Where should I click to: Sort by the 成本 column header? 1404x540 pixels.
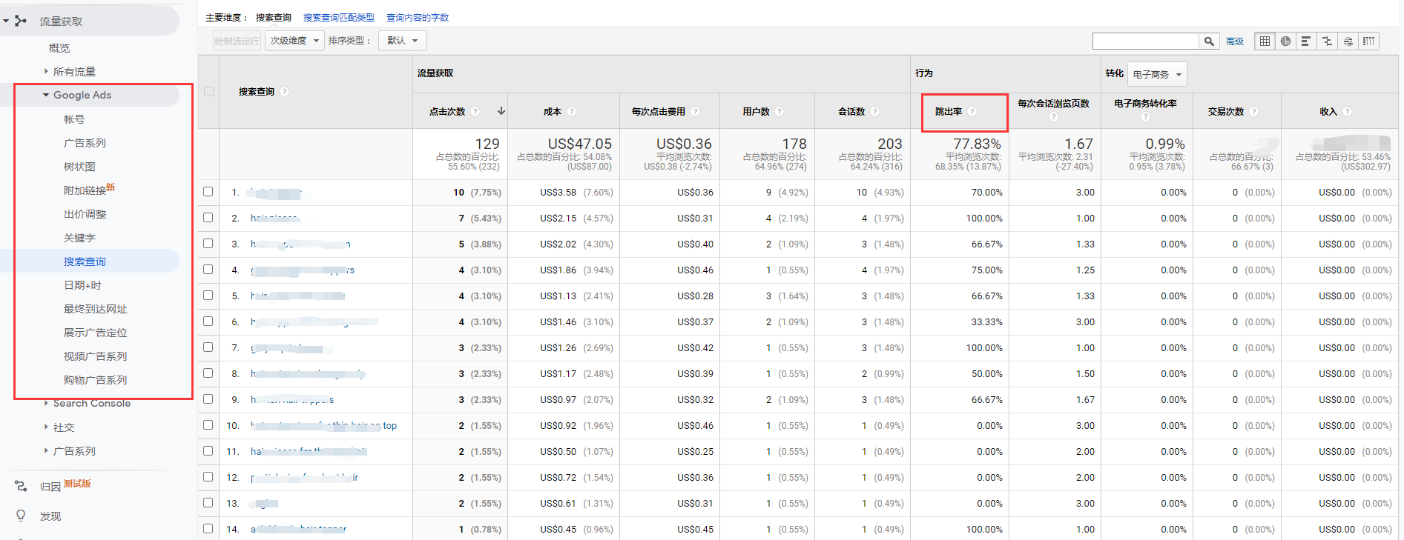pos(553,112)
